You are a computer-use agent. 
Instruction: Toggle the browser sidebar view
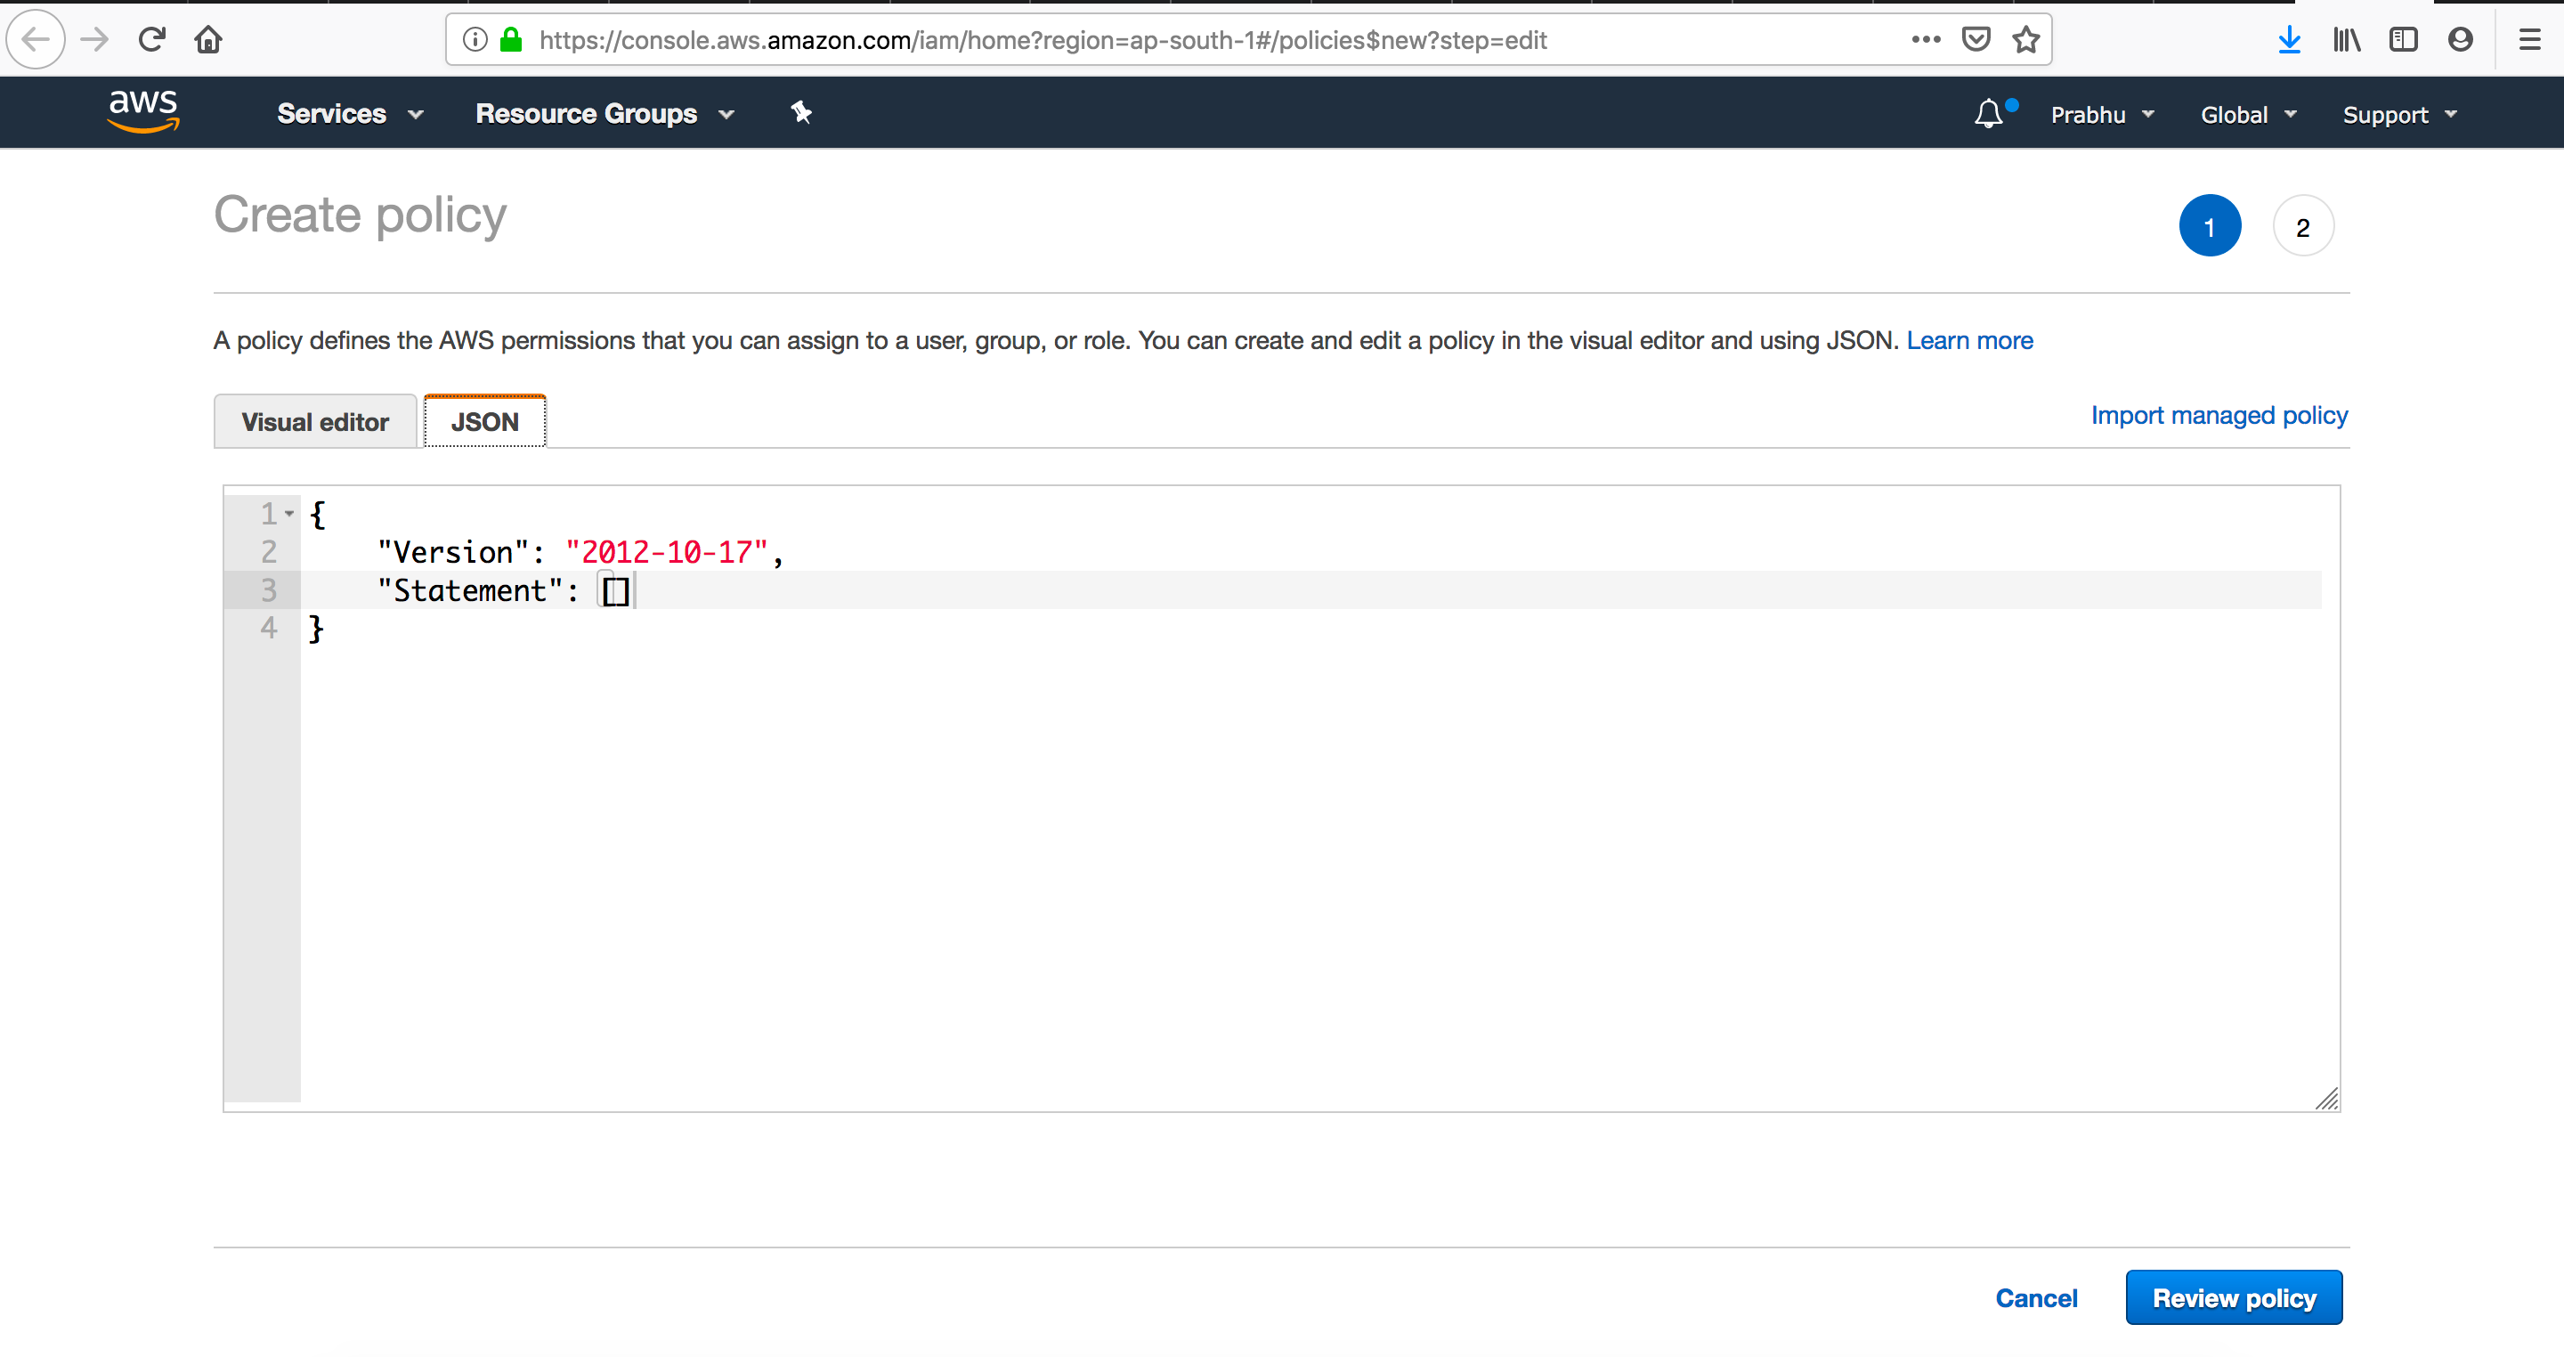[x=2403, y=40]
